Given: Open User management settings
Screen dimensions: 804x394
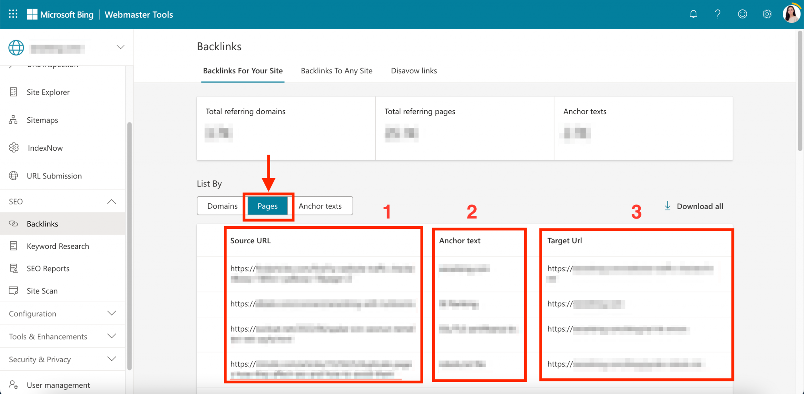Looking at the screenshot, I should pyautogui.click(x=58, y=385).
